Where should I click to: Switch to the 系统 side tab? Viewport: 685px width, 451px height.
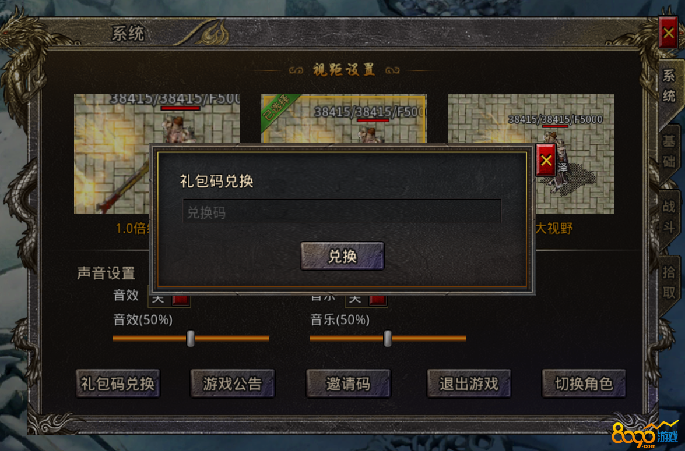[x=669, y=86]
